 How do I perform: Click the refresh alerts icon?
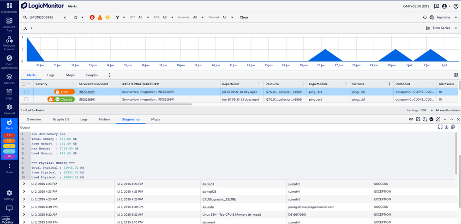425,17
